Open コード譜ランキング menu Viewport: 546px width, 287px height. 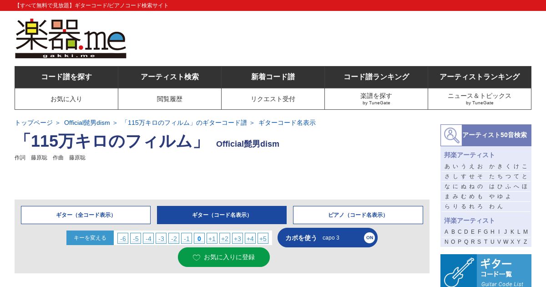pyautogui.click(x=376, y=77)
